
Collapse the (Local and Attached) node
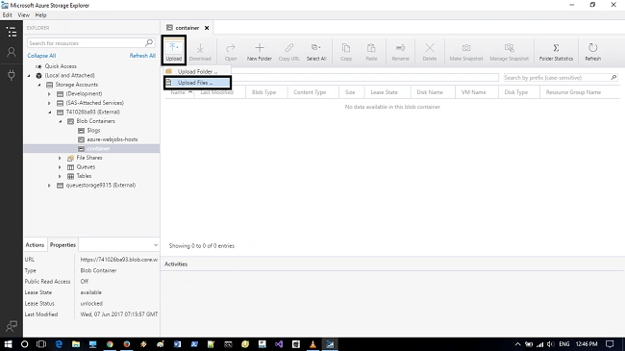pos(29,75)
